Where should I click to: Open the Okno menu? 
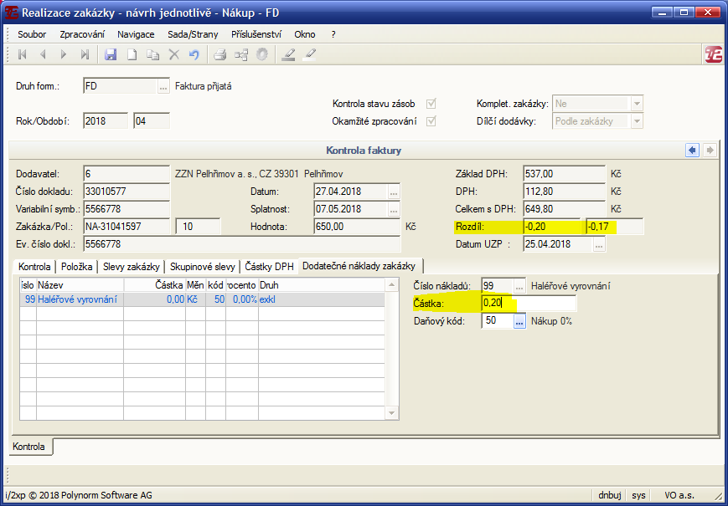point(305,34)
